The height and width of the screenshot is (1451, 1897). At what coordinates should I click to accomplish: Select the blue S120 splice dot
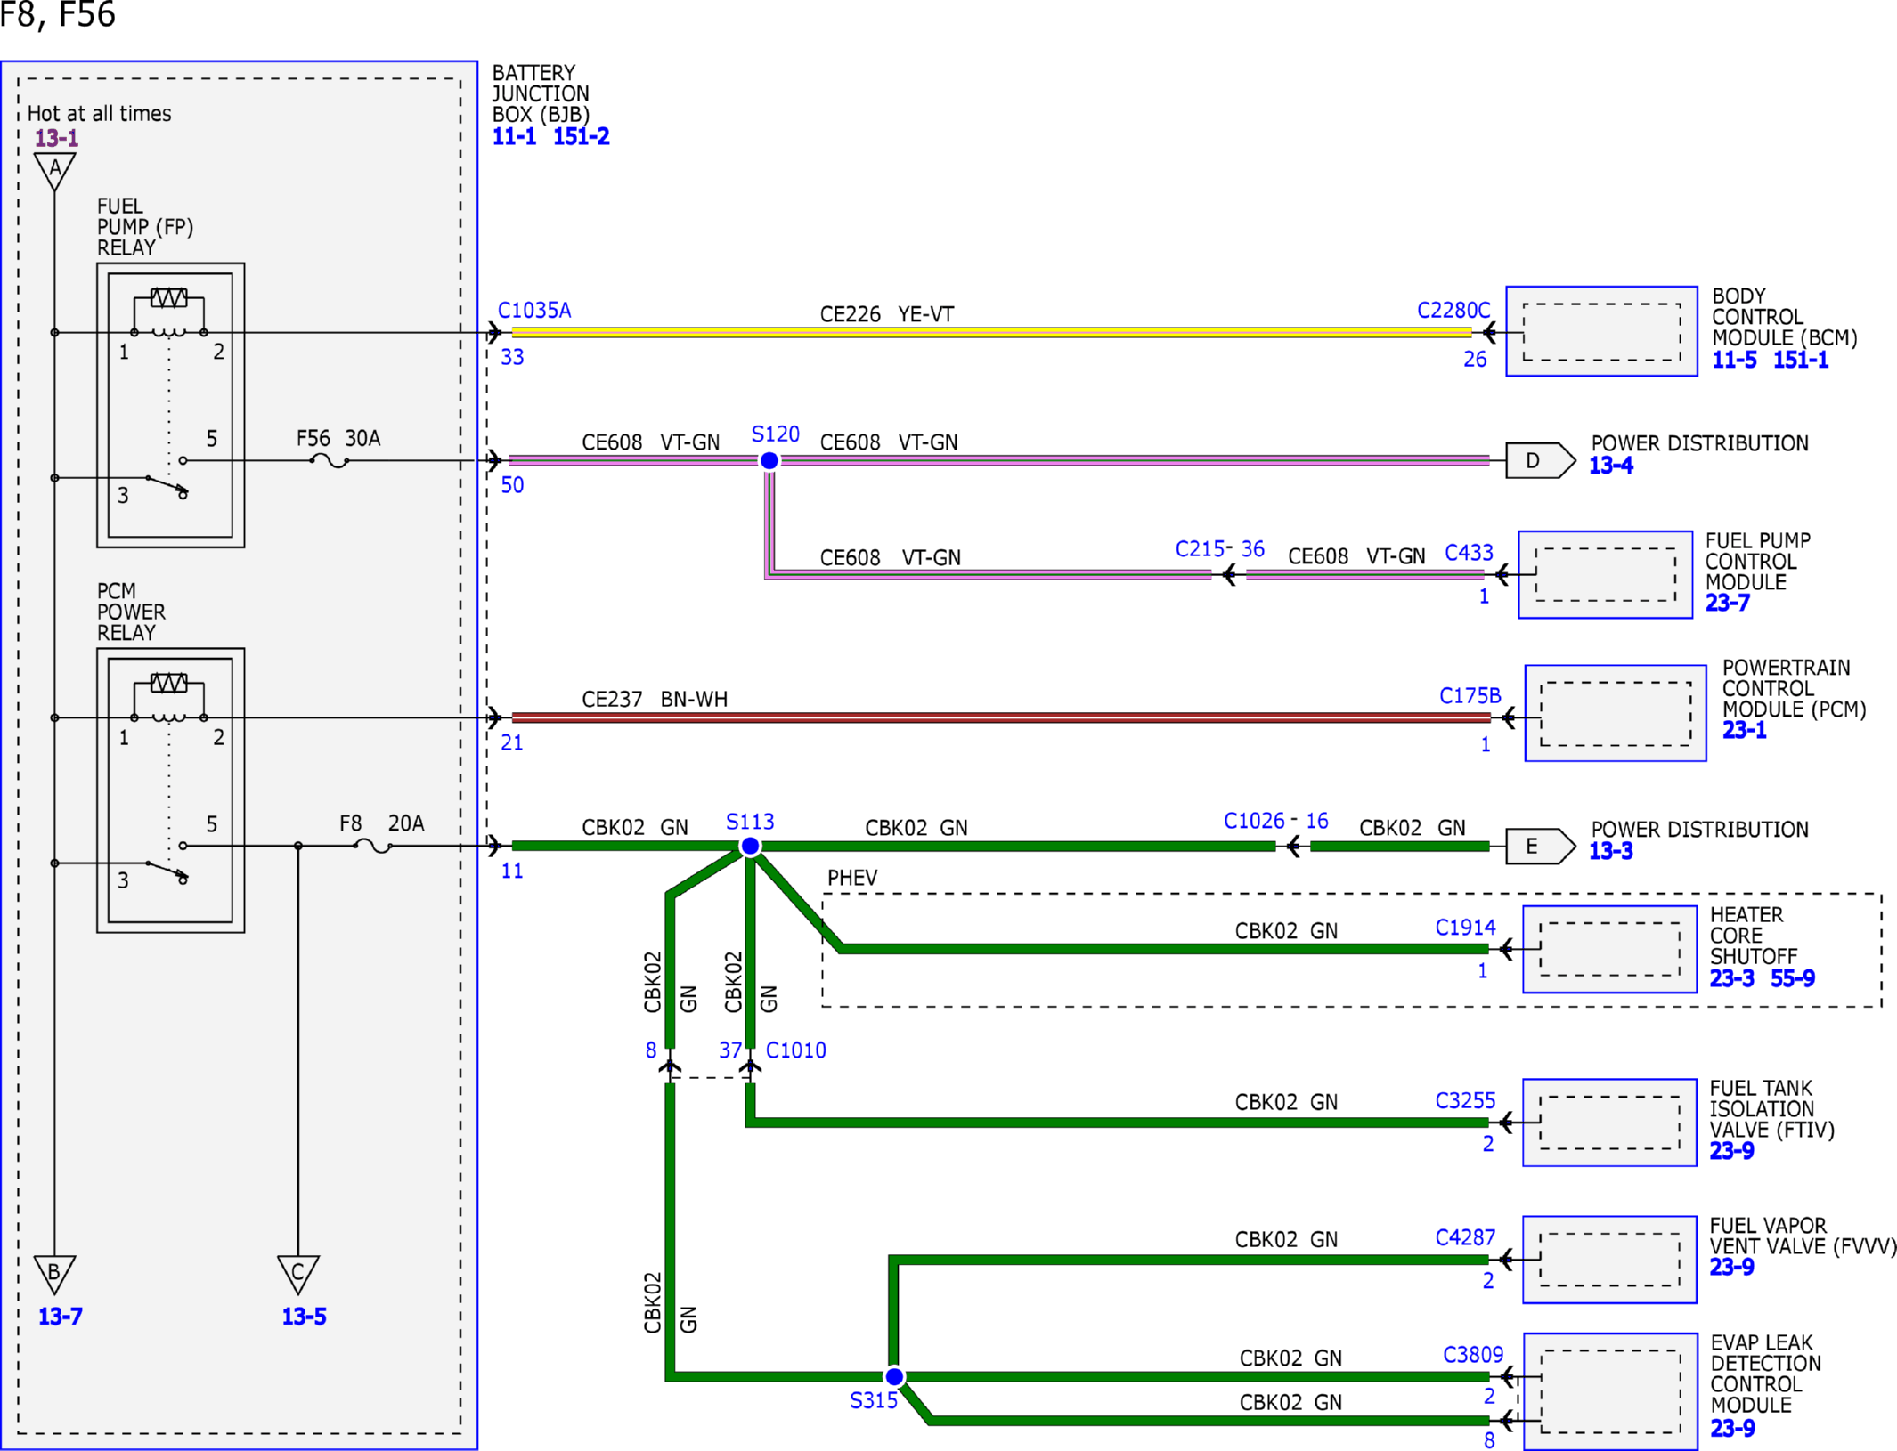[x=769, y=460]
